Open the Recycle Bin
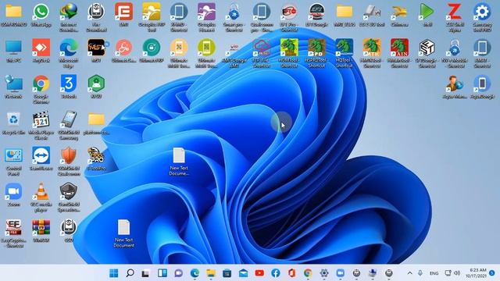Screen dimensions: 500x281 pos(13,119)
